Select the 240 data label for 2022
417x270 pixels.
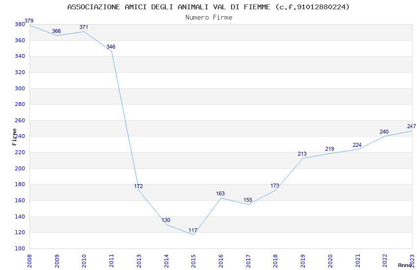pos(384,132)
